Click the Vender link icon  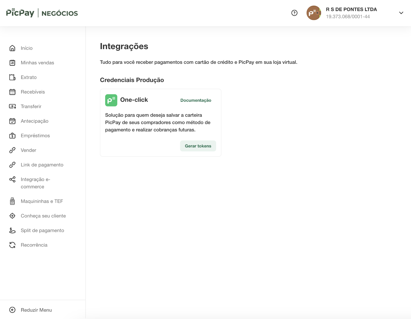[12, 150]
